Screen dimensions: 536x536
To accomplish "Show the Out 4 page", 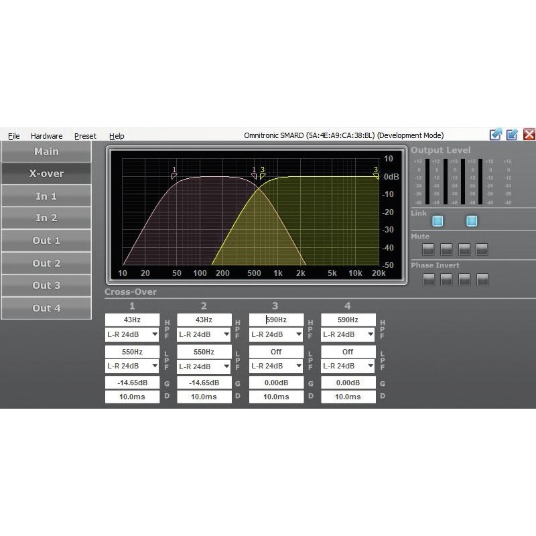I will tap(46, 308).
